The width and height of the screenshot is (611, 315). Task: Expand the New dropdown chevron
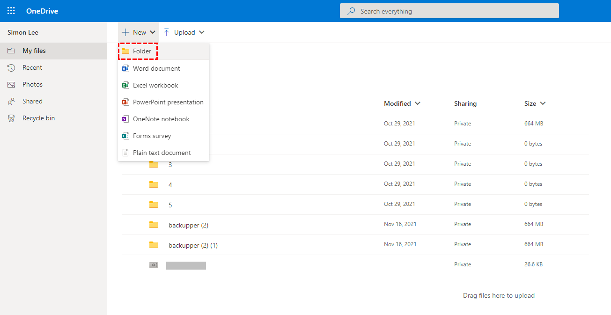pyautogui.click(x=153, y=32)
